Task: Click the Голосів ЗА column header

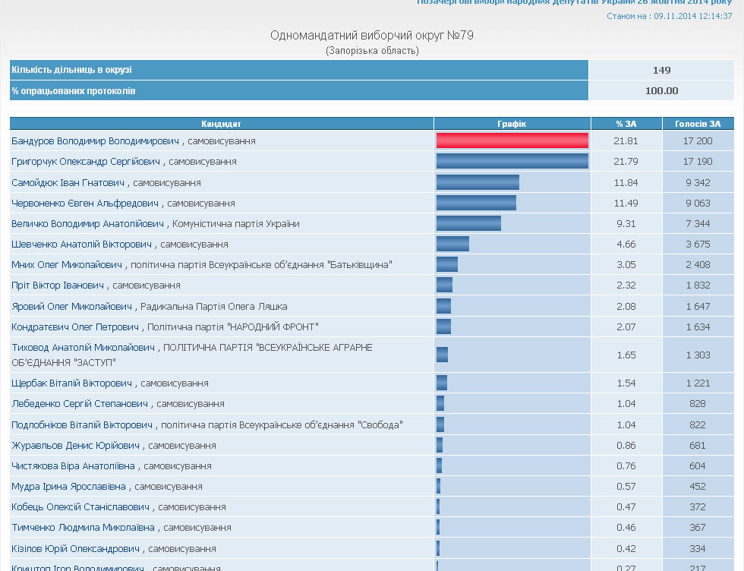Action: [x=698, y=124]
